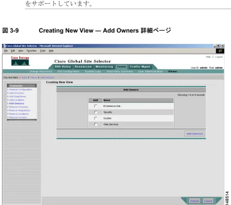
Task: Click the Add column header
Action: coord(96,100)
